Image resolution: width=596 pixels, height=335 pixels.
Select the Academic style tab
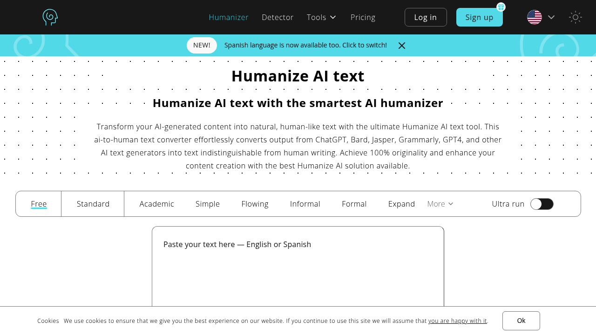click(156, 204)
